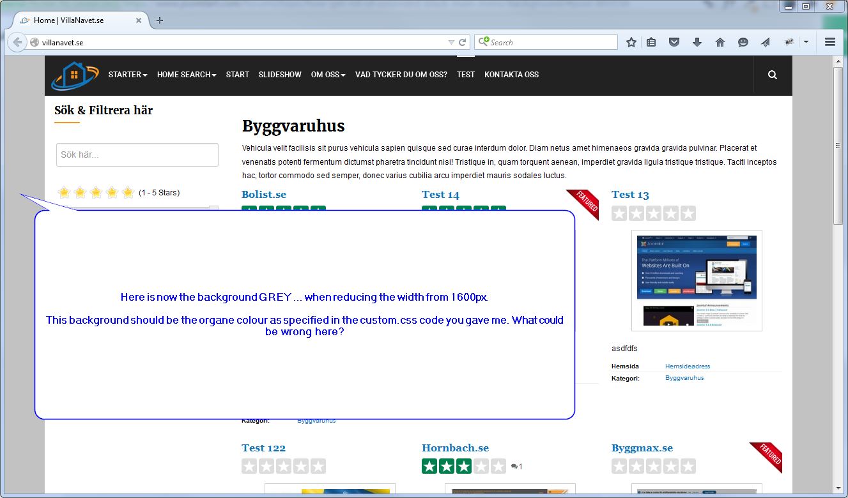Open the Test 14 listing link
This screenshot has width=848, height=498.
click(x=440, y=195)
